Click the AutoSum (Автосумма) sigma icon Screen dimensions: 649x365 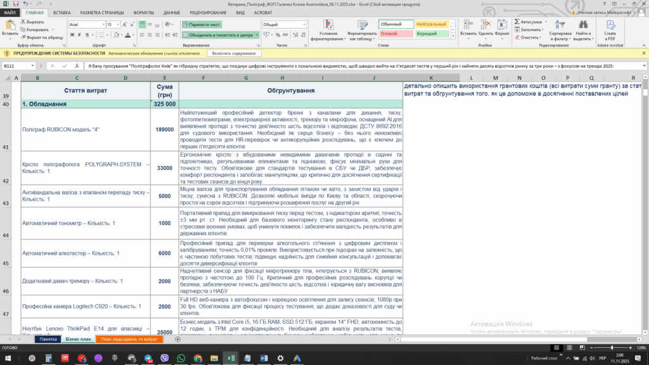(x=517, y=21)
